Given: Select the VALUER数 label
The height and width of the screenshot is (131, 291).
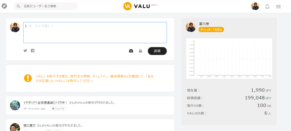Looking at the screenshot, I should (197, 113).
